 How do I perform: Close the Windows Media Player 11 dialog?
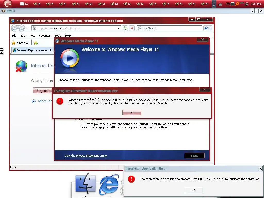(203, 39)
